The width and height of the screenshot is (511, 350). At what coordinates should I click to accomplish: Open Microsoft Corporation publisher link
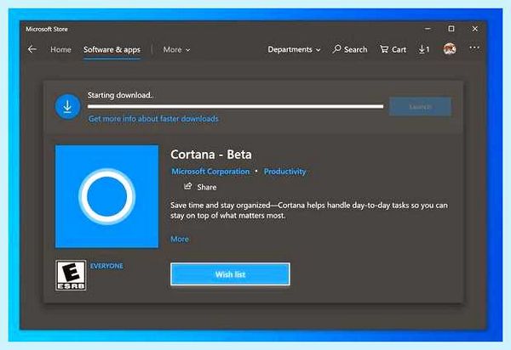click(x=210, y=172)
